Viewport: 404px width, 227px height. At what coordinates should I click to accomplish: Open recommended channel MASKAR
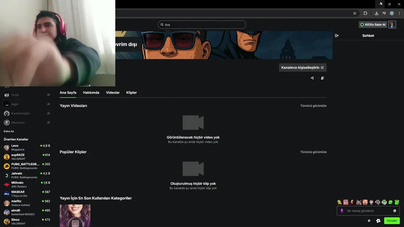pyautogui.click(x=27, y=194)
